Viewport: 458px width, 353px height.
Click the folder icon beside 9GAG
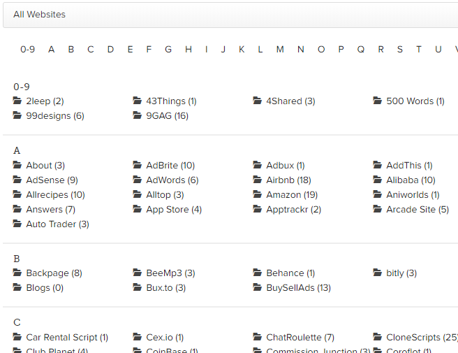click(138, 115)
